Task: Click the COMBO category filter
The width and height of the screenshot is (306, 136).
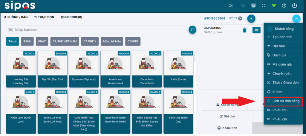Action: tap(133, 41)
